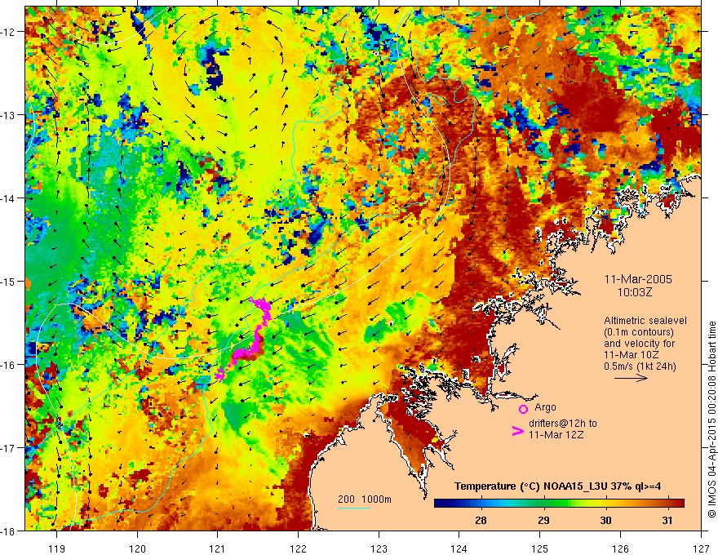The height and width of the screenshot is (555, 718).
Task: Click the magenta drifters arrowhead legend symbol
Action: [x=517, y=431]
